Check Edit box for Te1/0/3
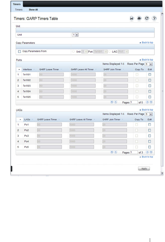This screenshot has height=242, width=165. [x=150, y=86]
